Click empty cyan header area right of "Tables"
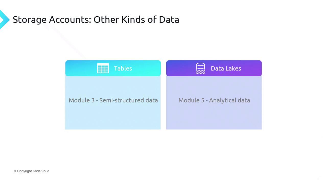The height and width of the screenshot is (184, 327). (147, 68)
